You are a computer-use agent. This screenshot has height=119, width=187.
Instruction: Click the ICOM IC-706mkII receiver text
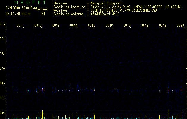(x=124, y=10)
